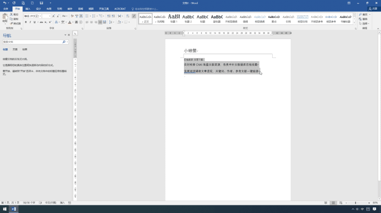The image size is (381, 213).
Task: Toggle Subscript formatting
Action: [46, 22]
